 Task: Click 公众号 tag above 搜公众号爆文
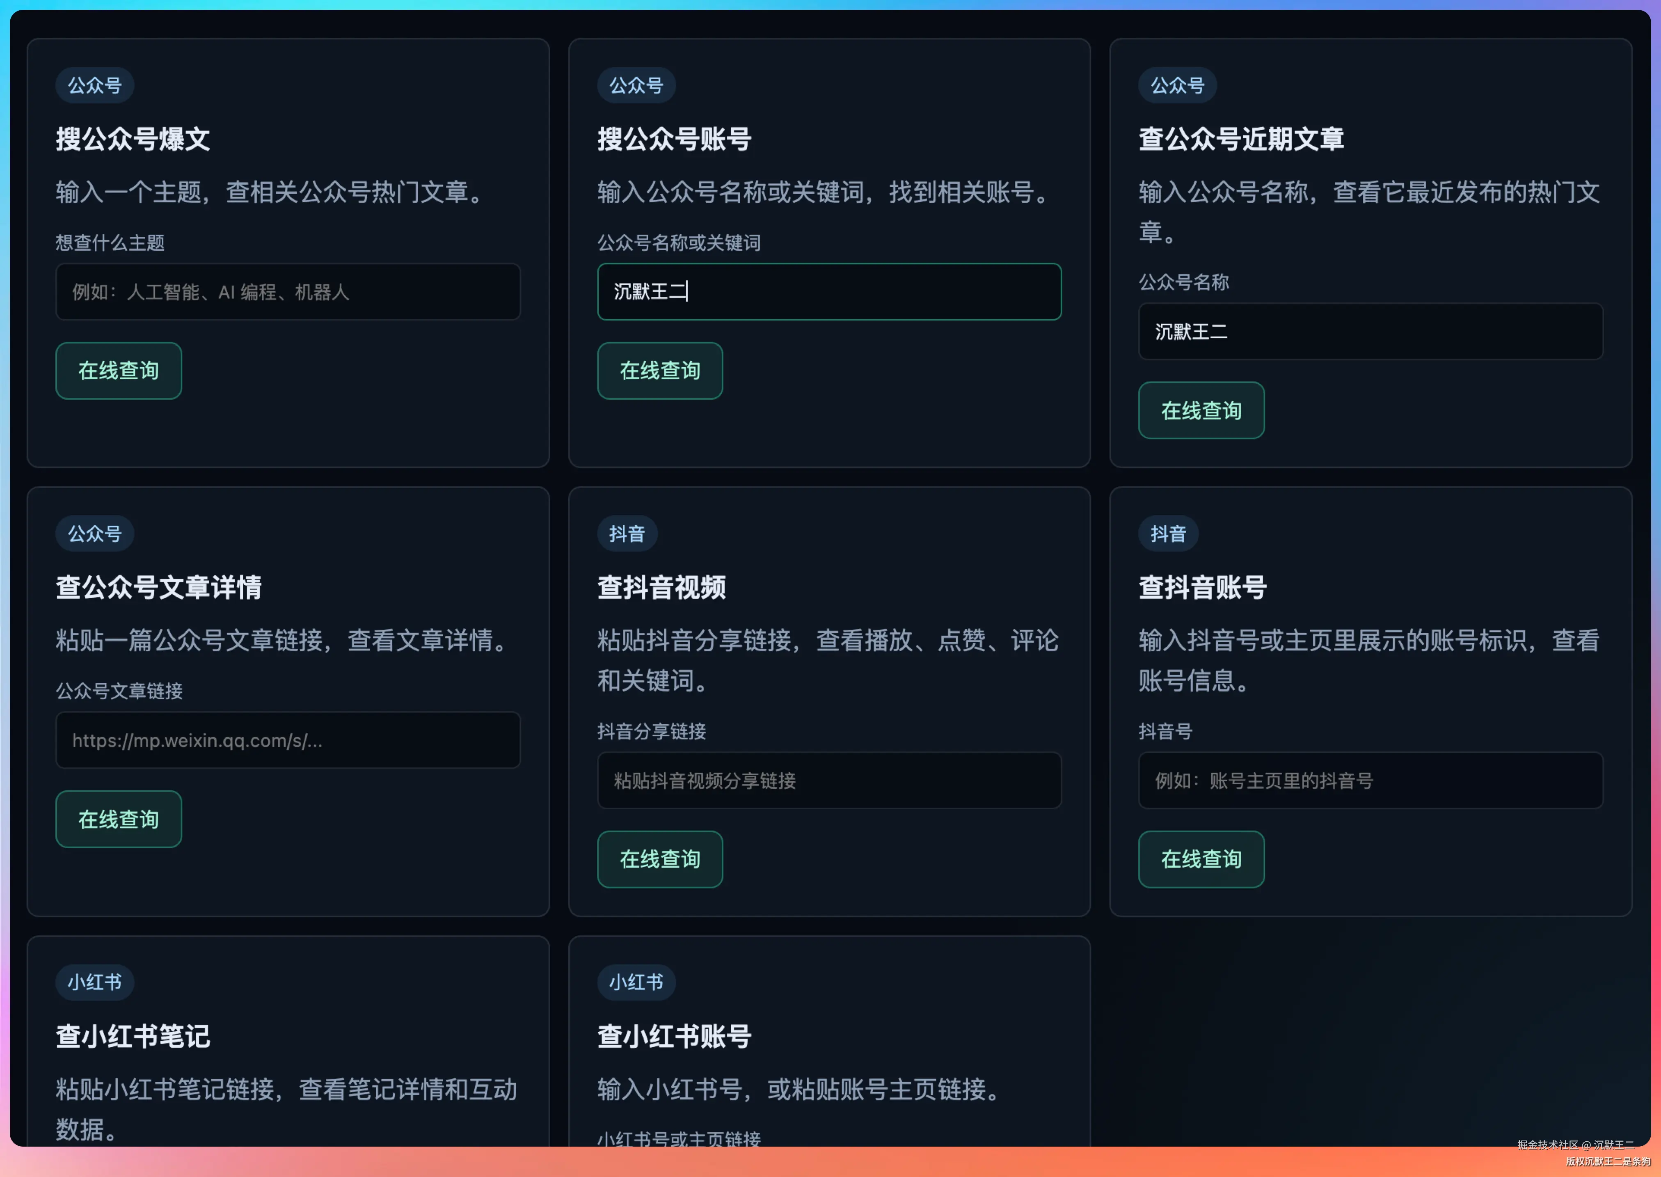[x=95, y=85]
